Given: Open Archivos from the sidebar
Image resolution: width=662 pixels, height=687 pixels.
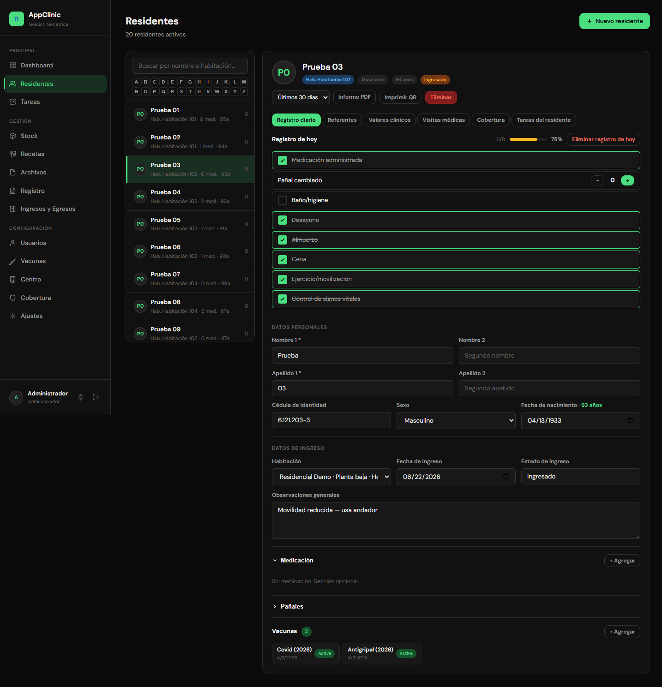Looking at the screenshot, I should (x=55, y=173).
